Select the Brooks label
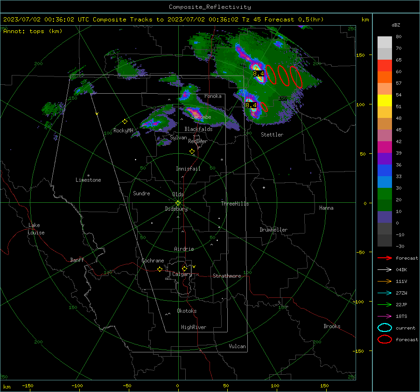Screen dimensions: 420x392 pyautogui.click(x=332, y=326)
